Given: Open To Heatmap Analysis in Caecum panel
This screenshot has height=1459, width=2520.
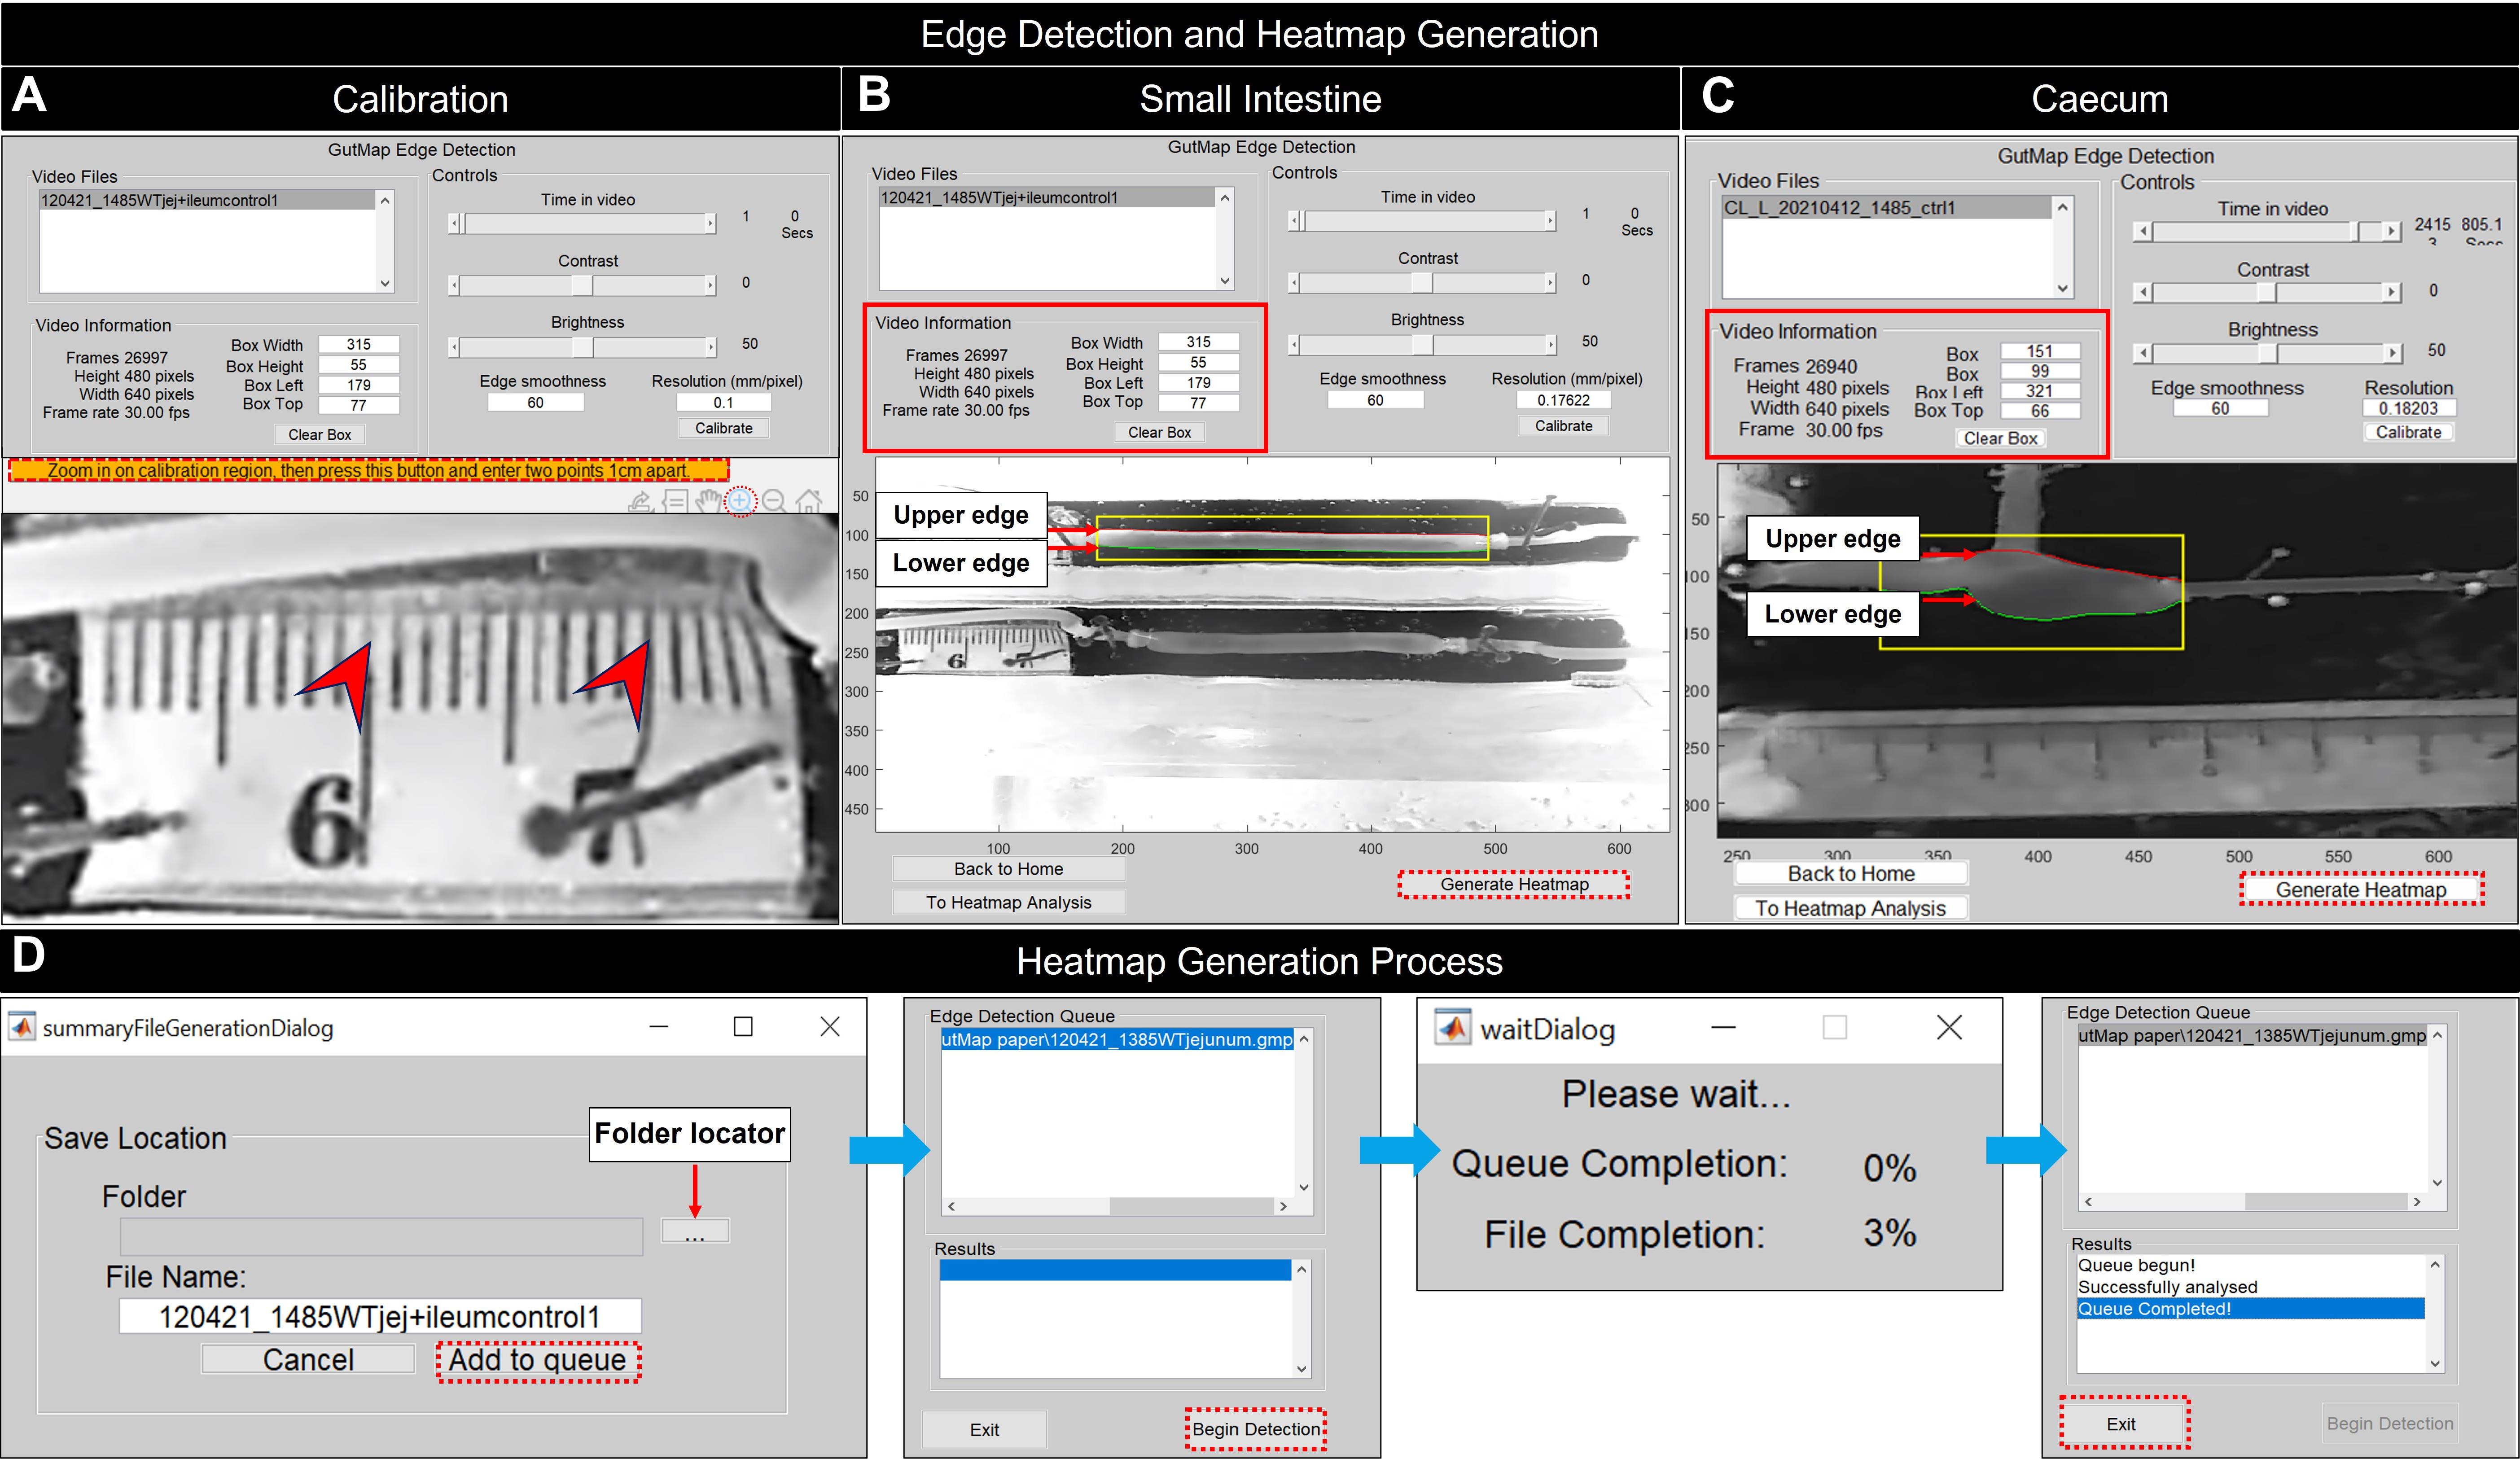Looking at the screenshot, I should pos(1851,908).
